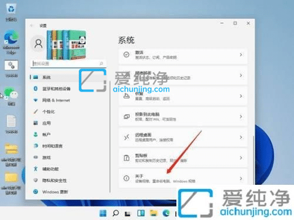
Task: Open the 系统 category in the sidebar
Action: coord(68,77)
